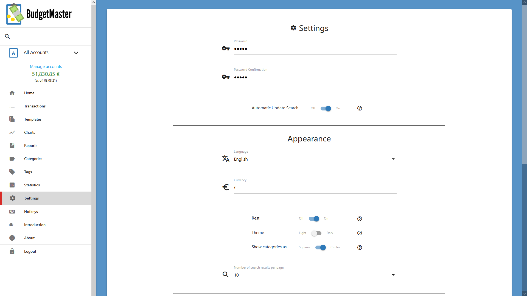527x296 pixels.
Task: Open Tags menu item
Action: (x=46, y=172)
